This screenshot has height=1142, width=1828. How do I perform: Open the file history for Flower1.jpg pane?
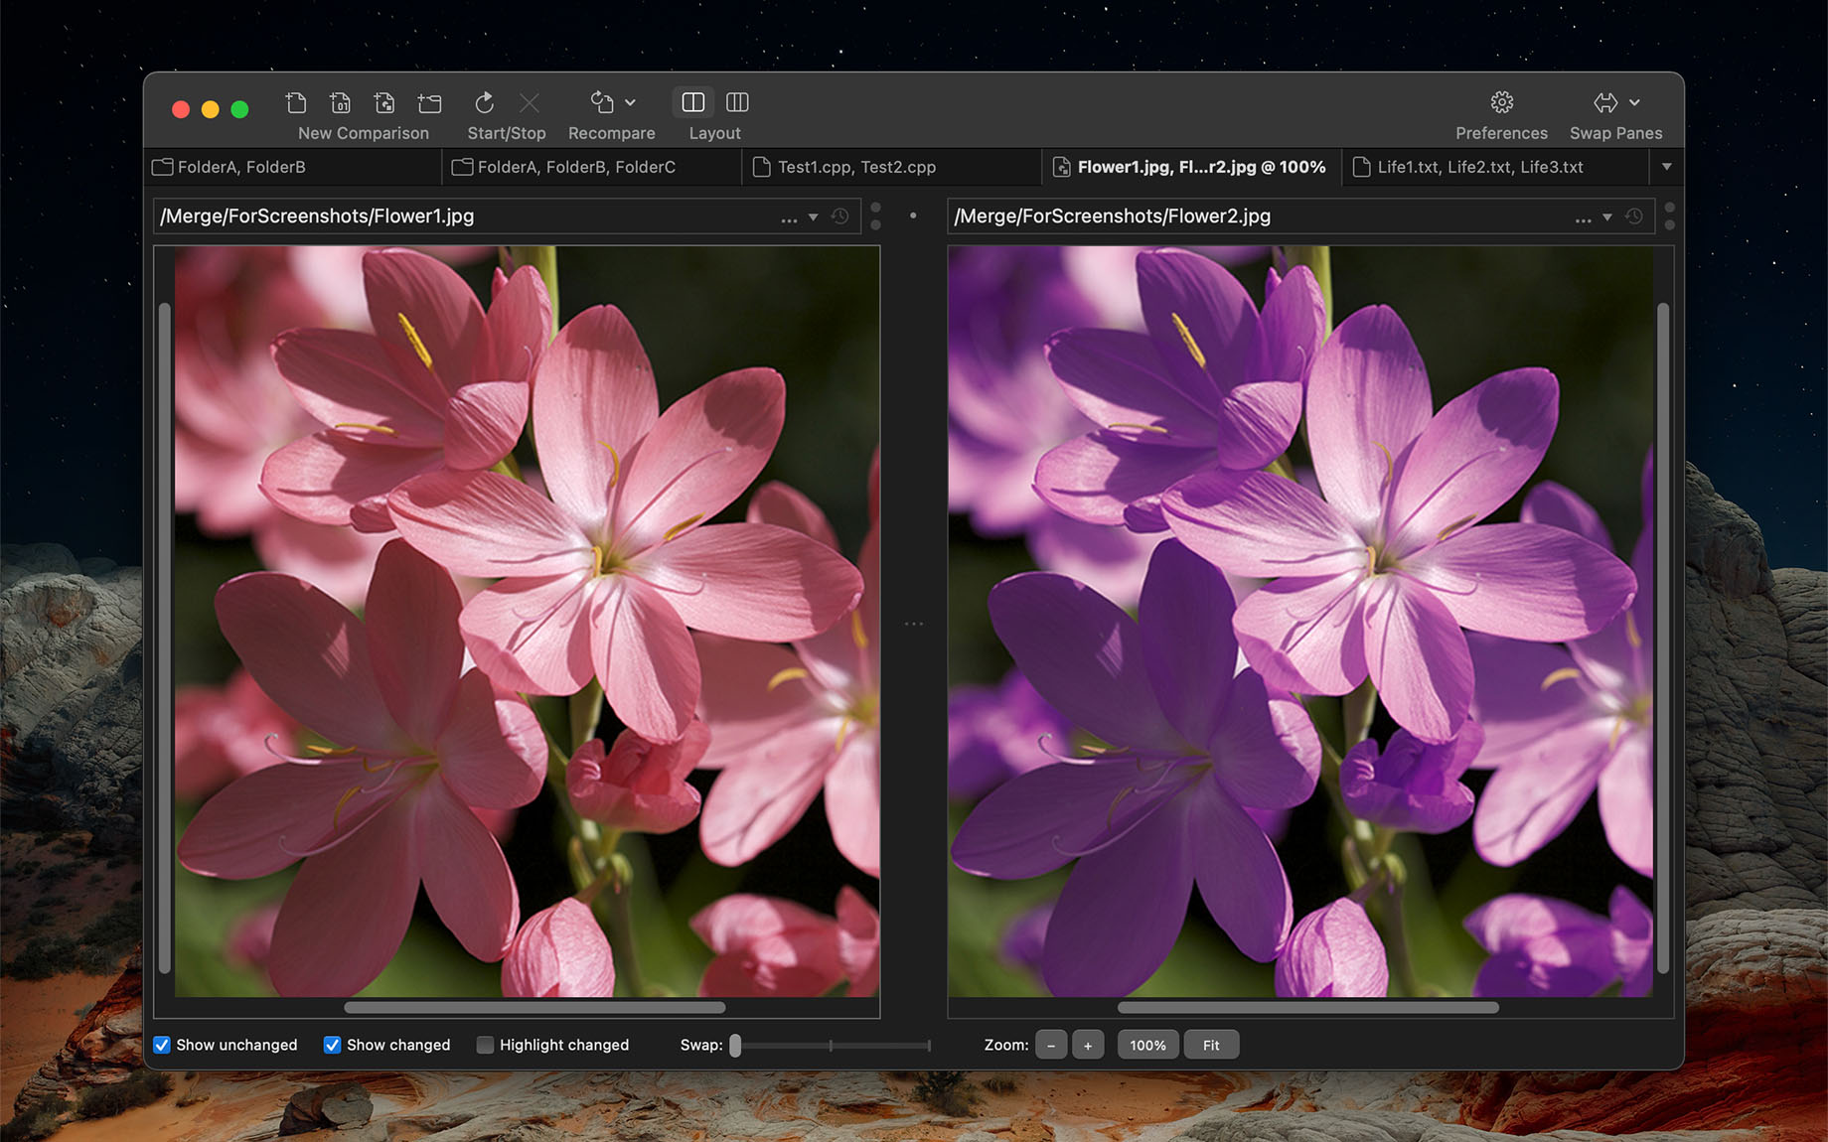839,215
